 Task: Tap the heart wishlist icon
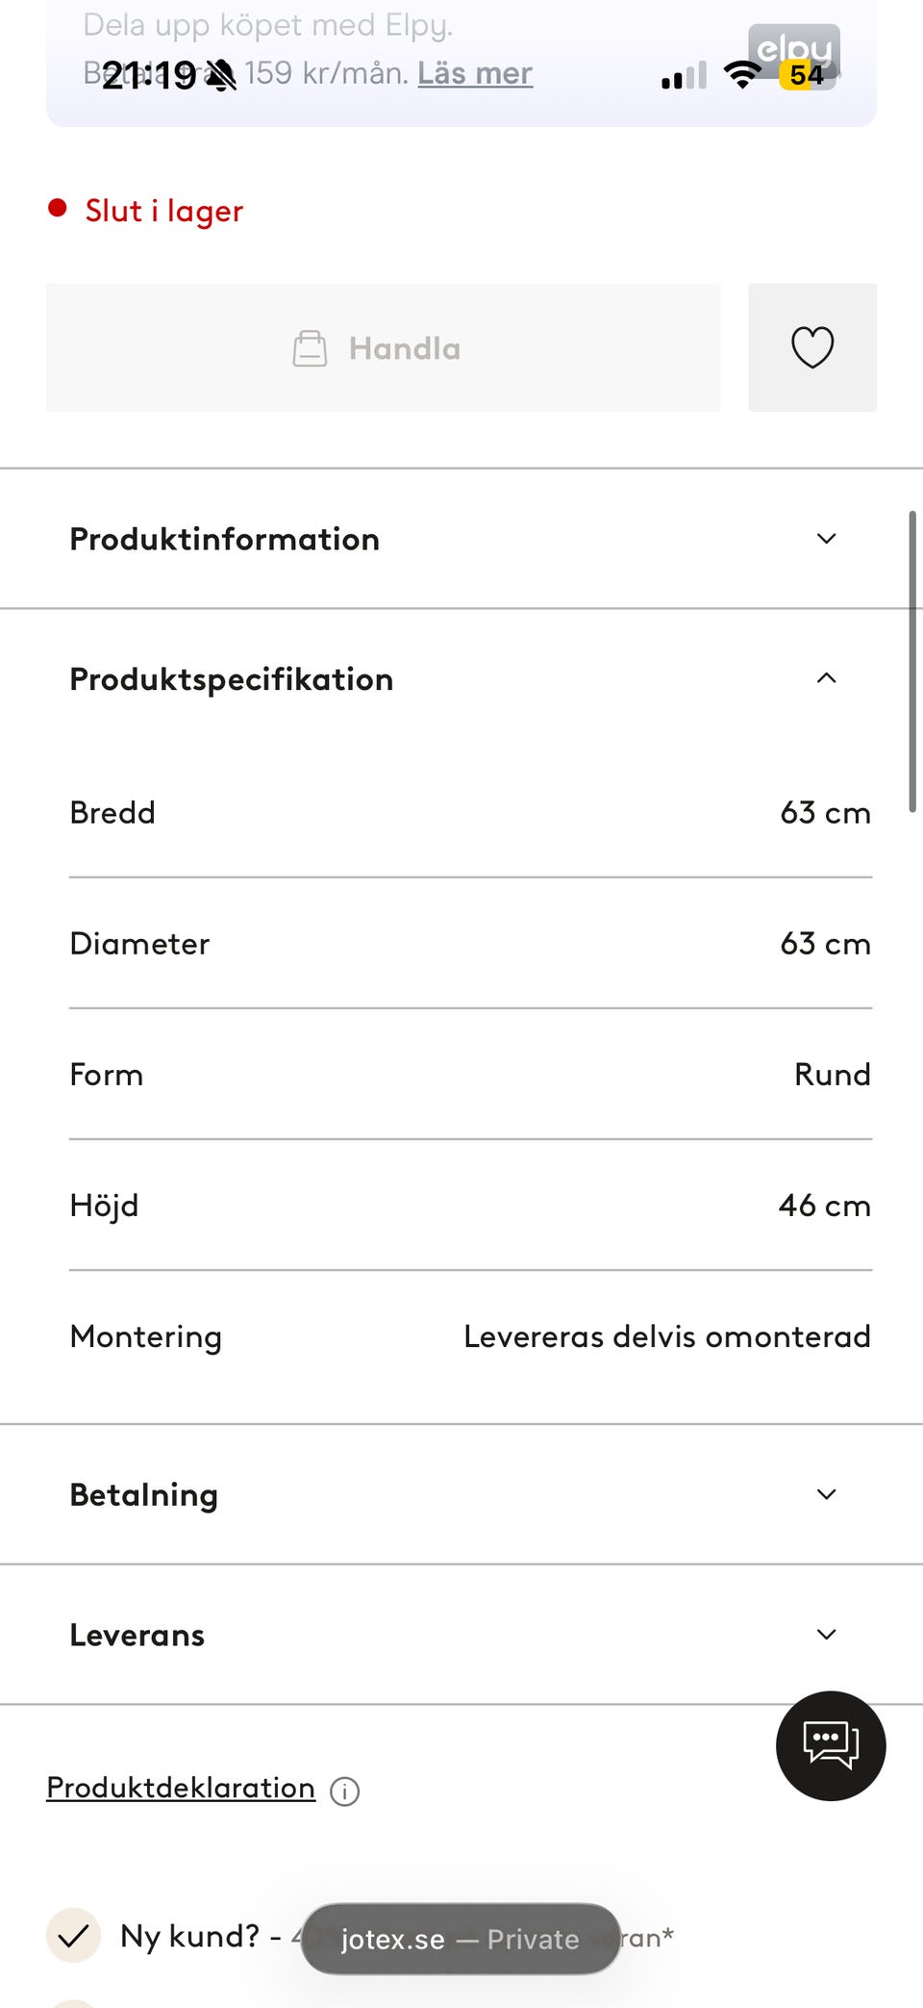coord(812,347)
